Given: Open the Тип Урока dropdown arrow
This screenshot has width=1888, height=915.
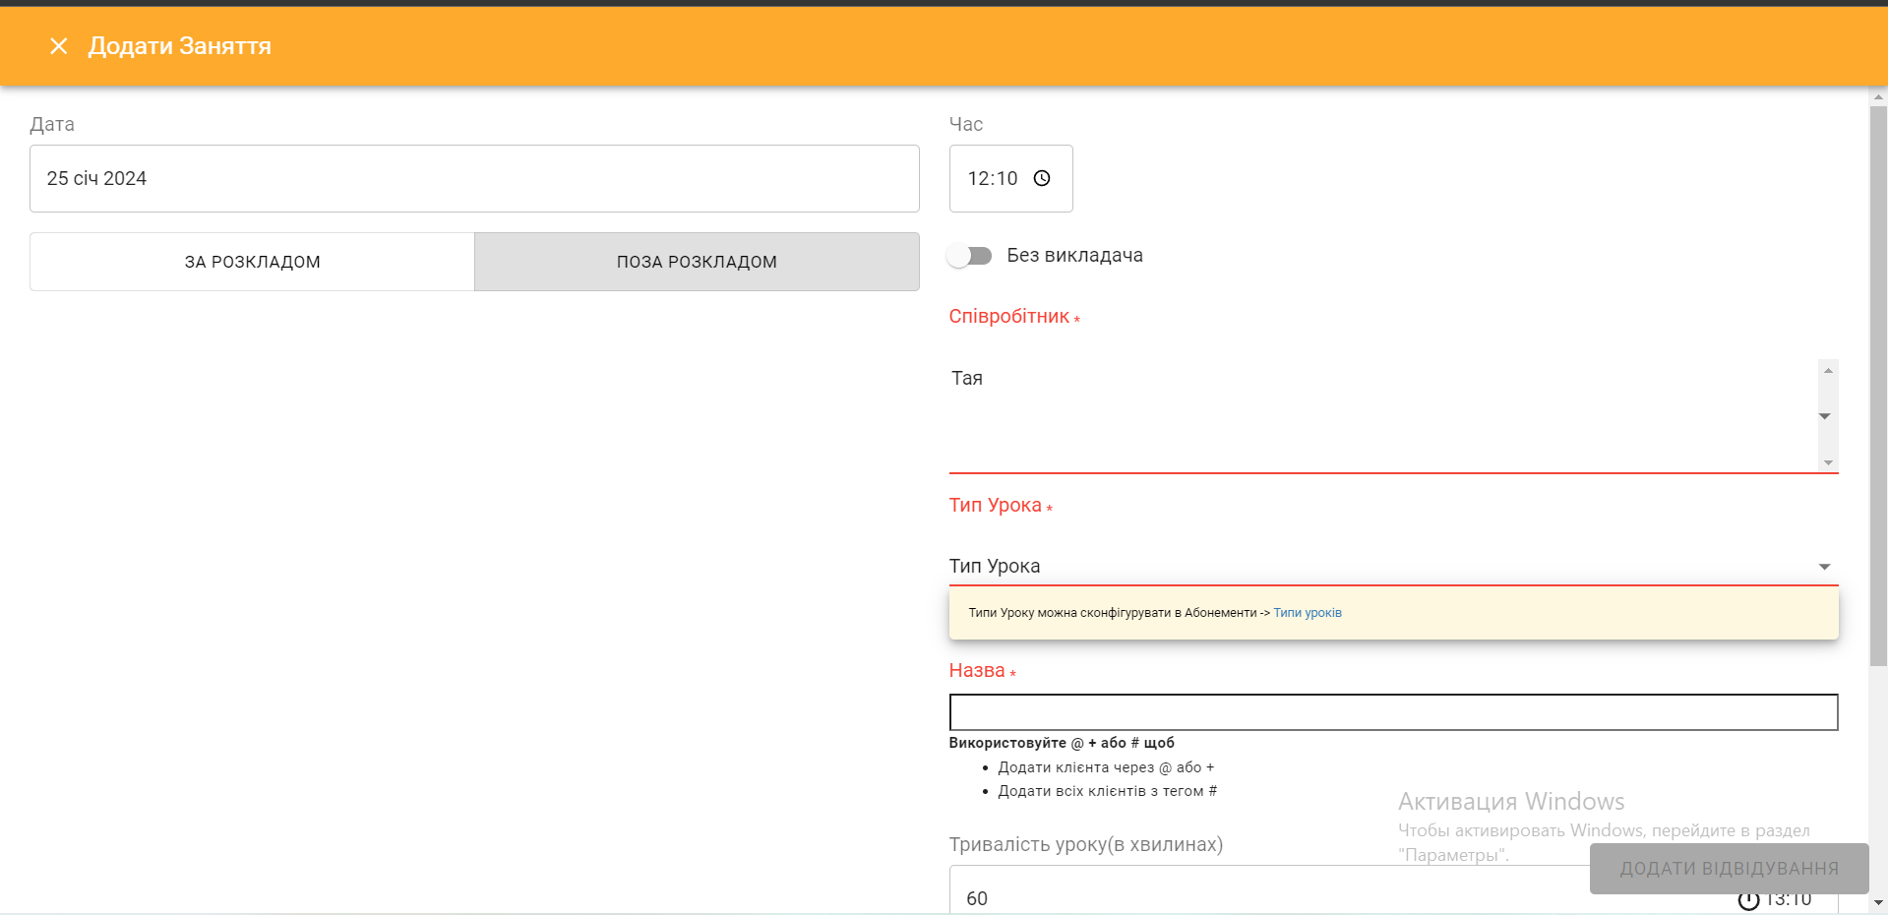Looking at the screenshot, I should pyautogui.click(x=1824, y=567).
